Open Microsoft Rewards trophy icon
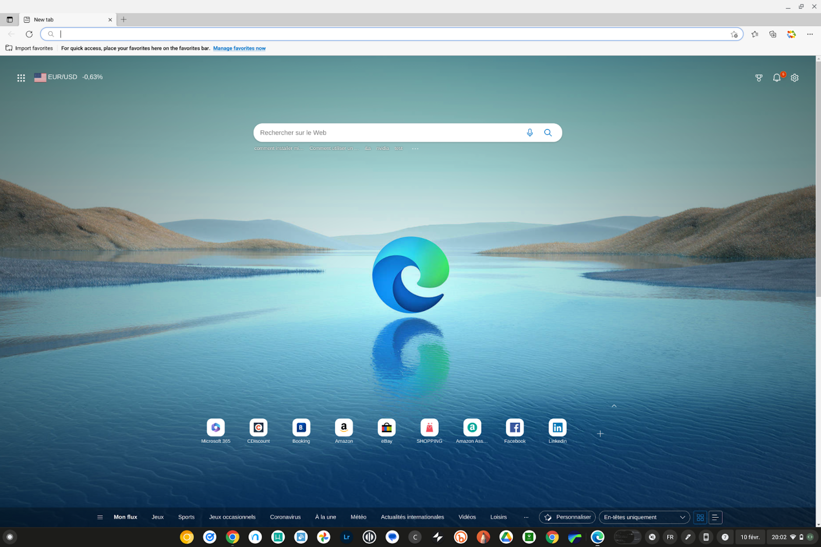 [759, 78]
